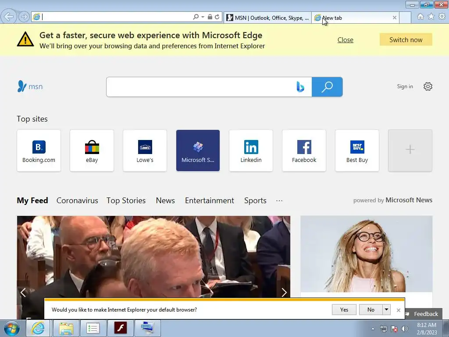Open Favorites star icon
449x337 pixels.
point(431,17)
